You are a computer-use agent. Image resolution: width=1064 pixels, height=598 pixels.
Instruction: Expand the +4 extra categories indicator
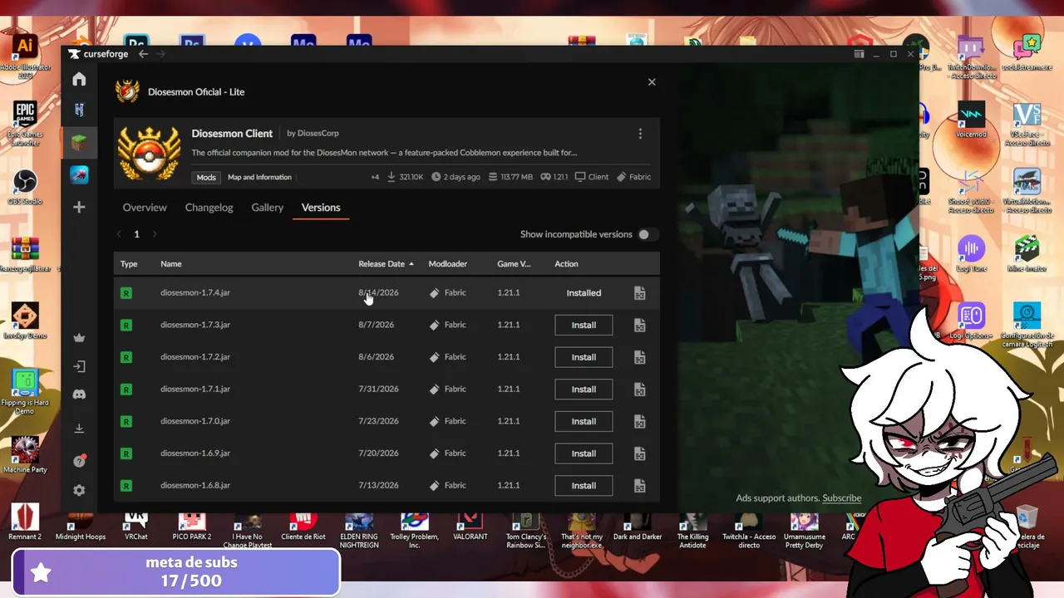375,177
